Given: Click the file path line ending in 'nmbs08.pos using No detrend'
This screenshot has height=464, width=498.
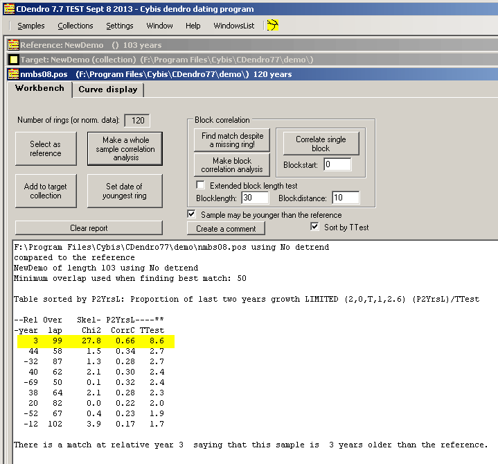Looking at the screenshot, I should [171, 247].
